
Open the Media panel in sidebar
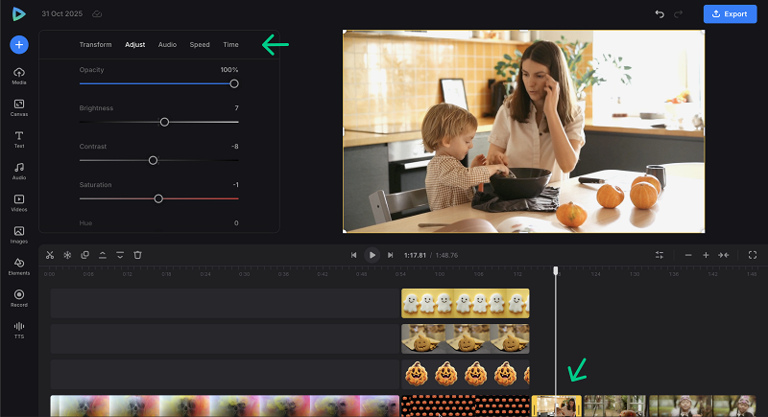pyautogui.click(x=19, y=76)
